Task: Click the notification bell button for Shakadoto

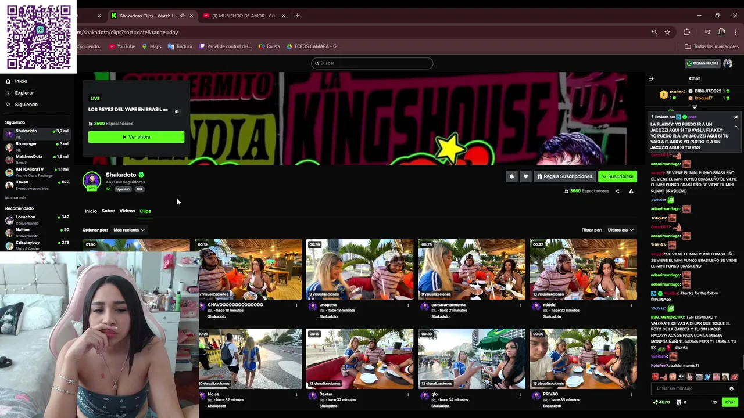Action: tap(512, 176)
